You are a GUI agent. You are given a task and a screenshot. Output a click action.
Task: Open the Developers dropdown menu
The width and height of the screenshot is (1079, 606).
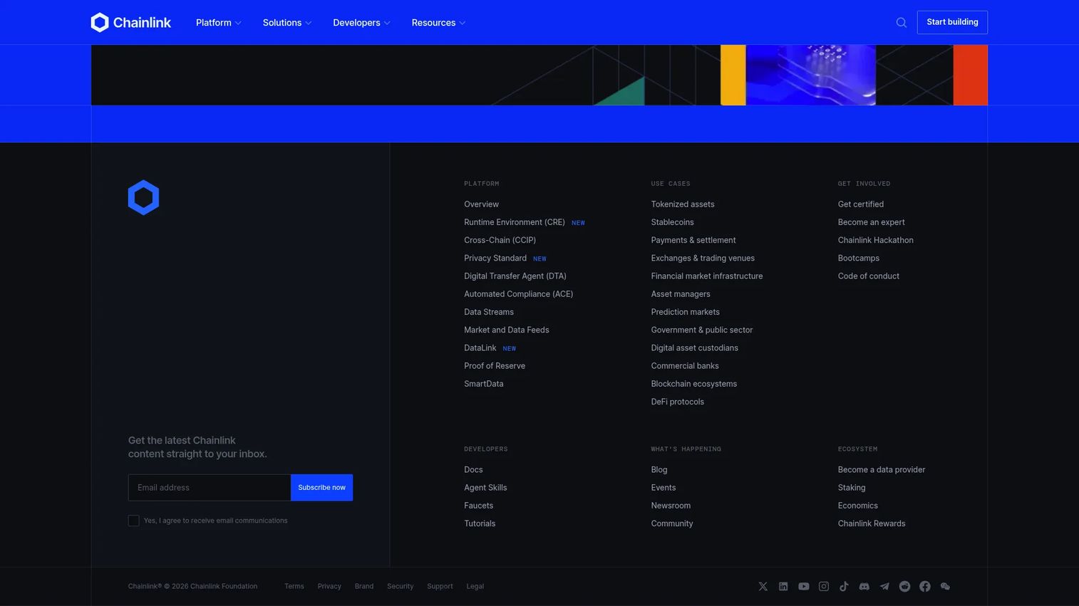click(x=362, y=23)
